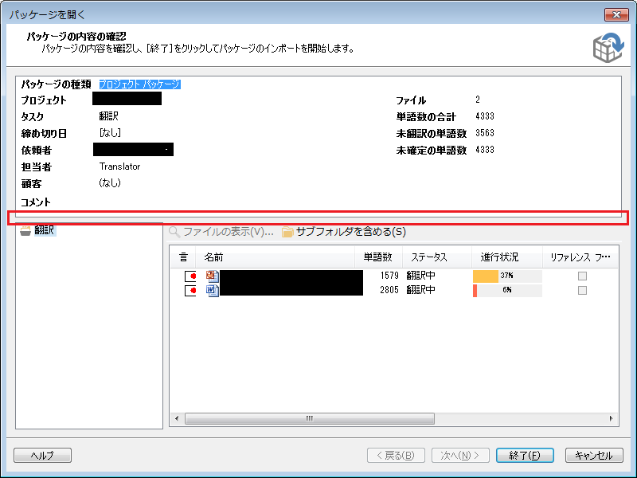637x478 pixels.
Task: Click highlighted プロジェクト パッケージ text
Action: click(140, 84)
